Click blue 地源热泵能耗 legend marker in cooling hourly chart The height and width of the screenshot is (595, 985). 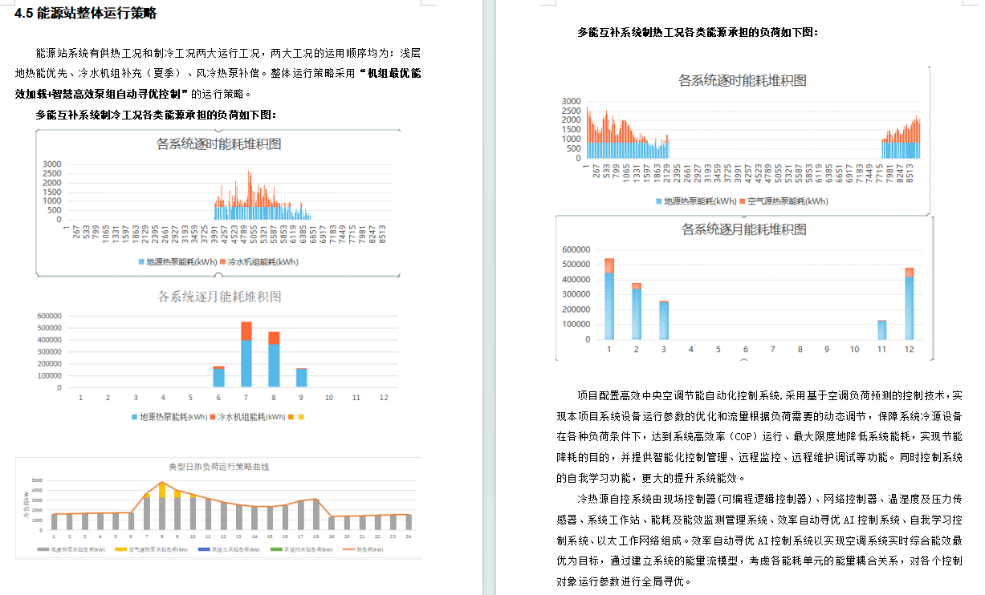142,262
